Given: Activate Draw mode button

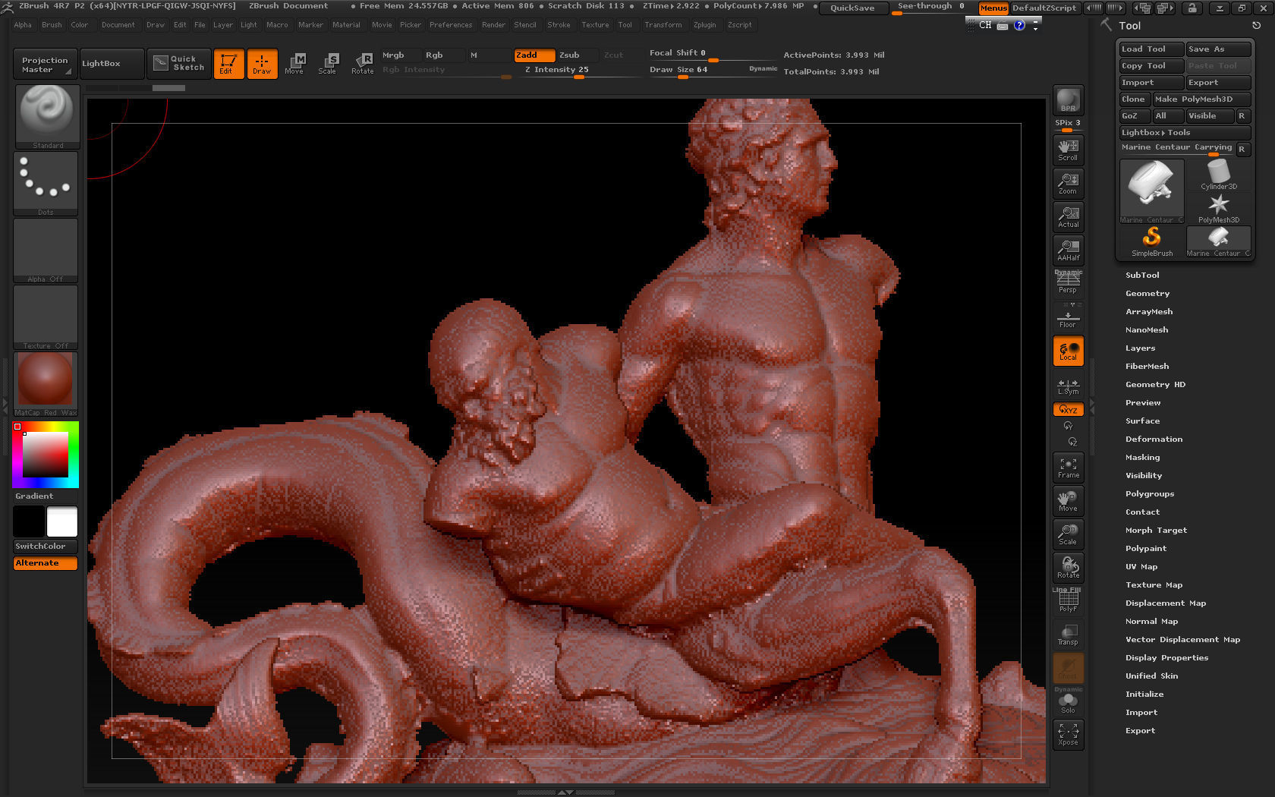Looking at the screenshot, I should 262,64.
